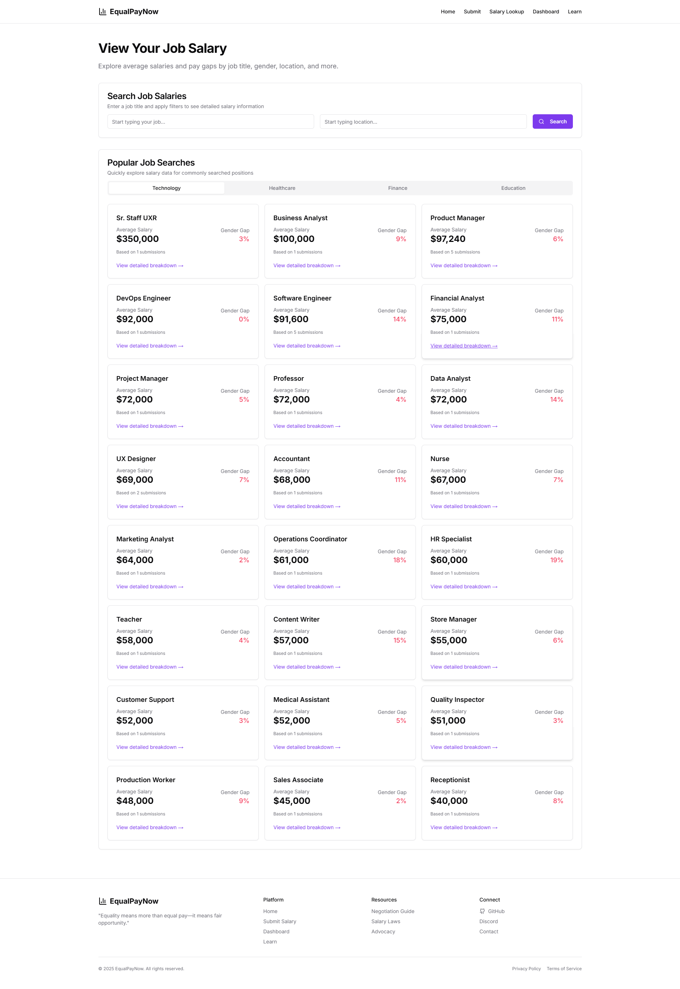Focus the location search field

click(423, 122)
